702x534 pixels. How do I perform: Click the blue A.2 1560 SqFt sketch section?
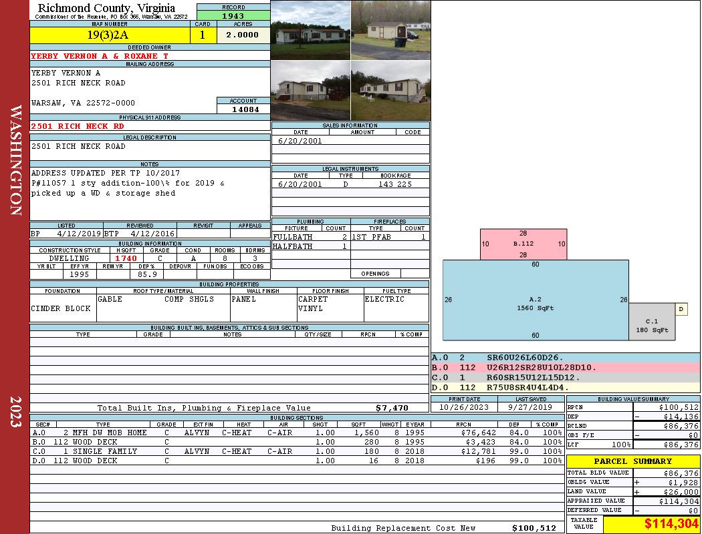tap(536, 300)
